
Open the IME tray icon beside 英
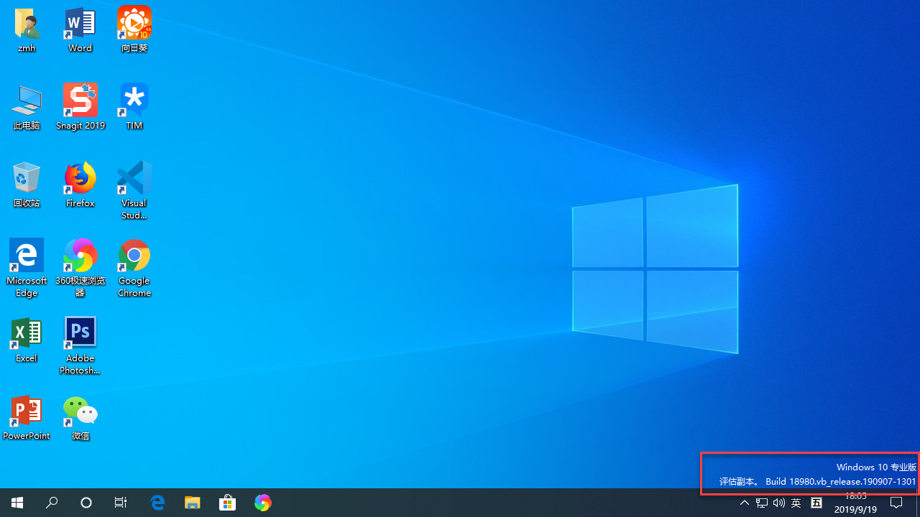(816, 503)
